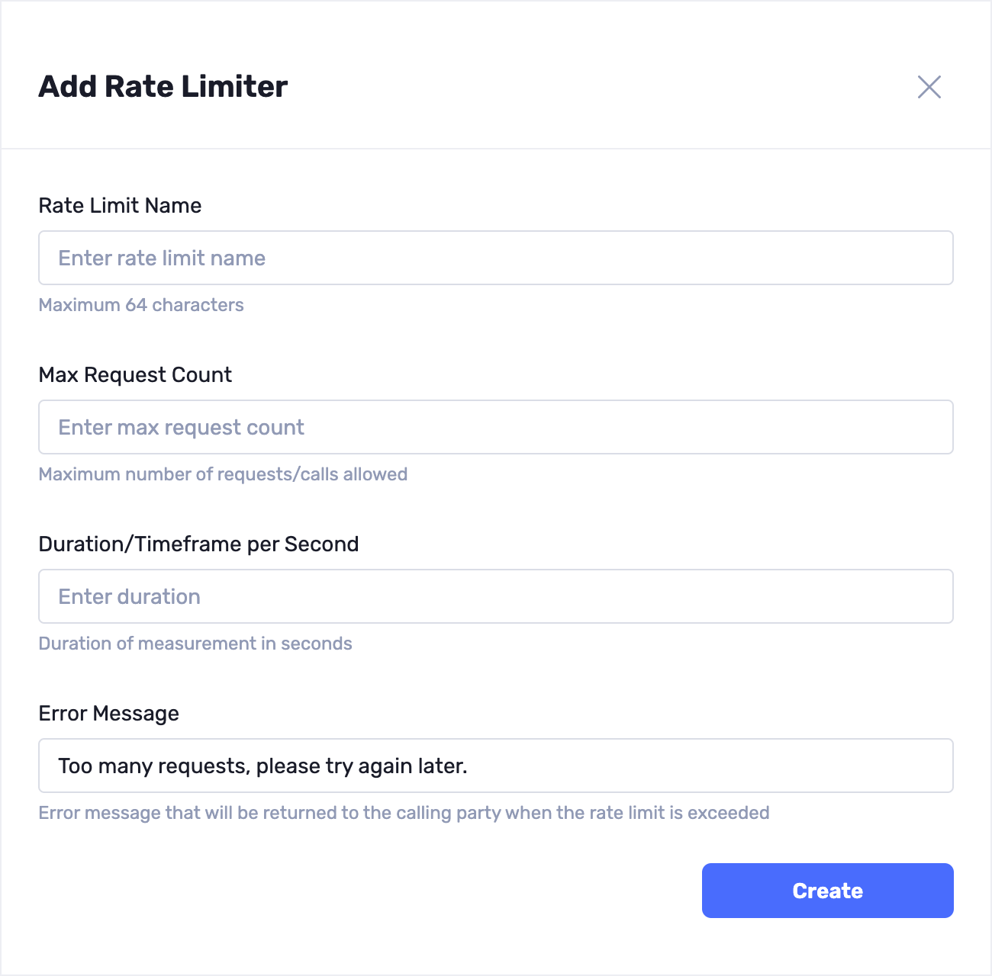Click the "Maximum number of requests/calls allowed" hint
This screenshot has width=992, height=976.
[x=223, y=474]
